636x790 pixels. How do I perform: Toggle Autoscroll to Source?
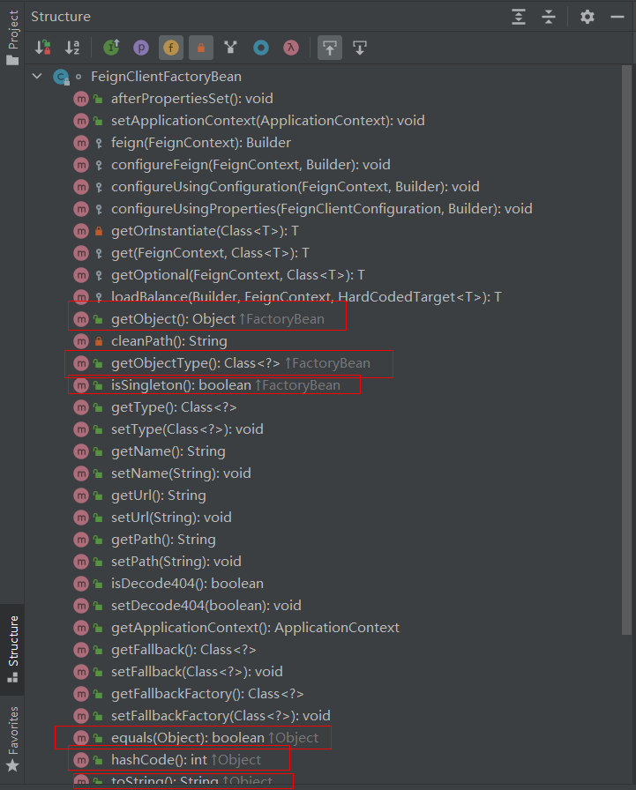click(x=330, y=48)
